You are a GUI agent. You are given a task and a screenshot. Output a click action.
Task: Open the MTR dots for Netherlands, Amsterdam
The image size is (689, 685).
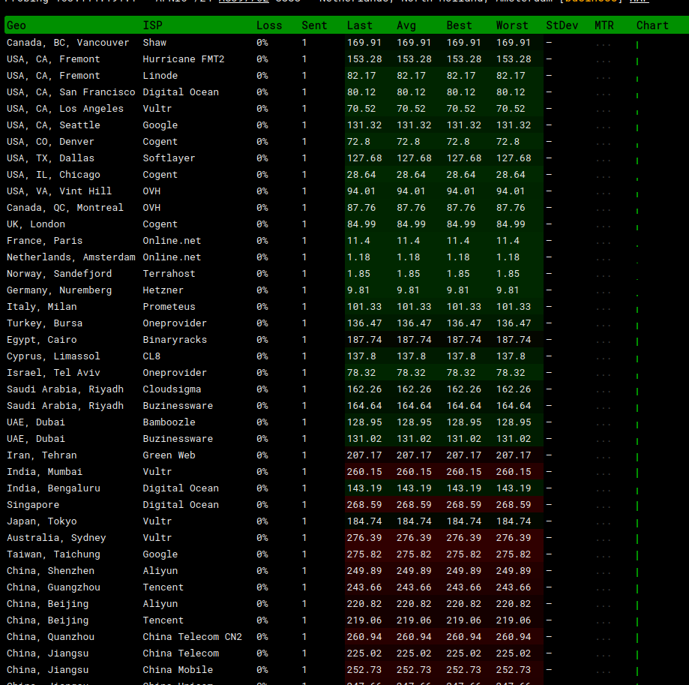pos(604,259)
